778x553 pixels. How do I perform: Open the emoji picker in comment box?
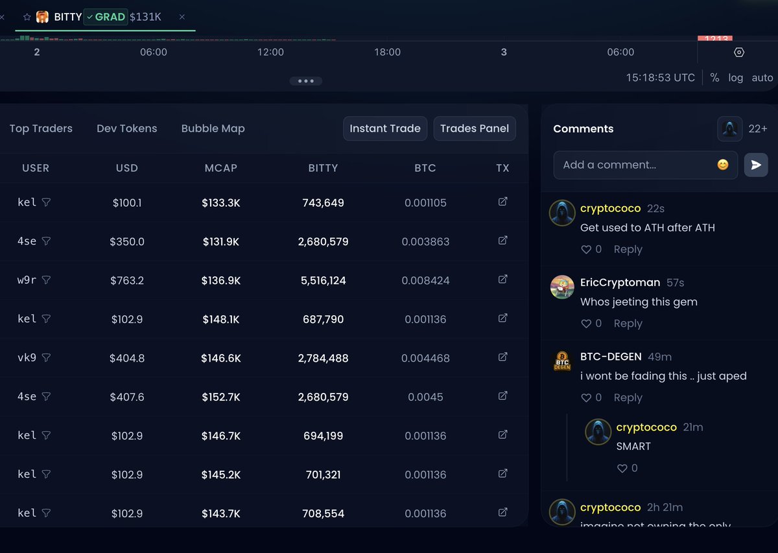tap(722, 165)
